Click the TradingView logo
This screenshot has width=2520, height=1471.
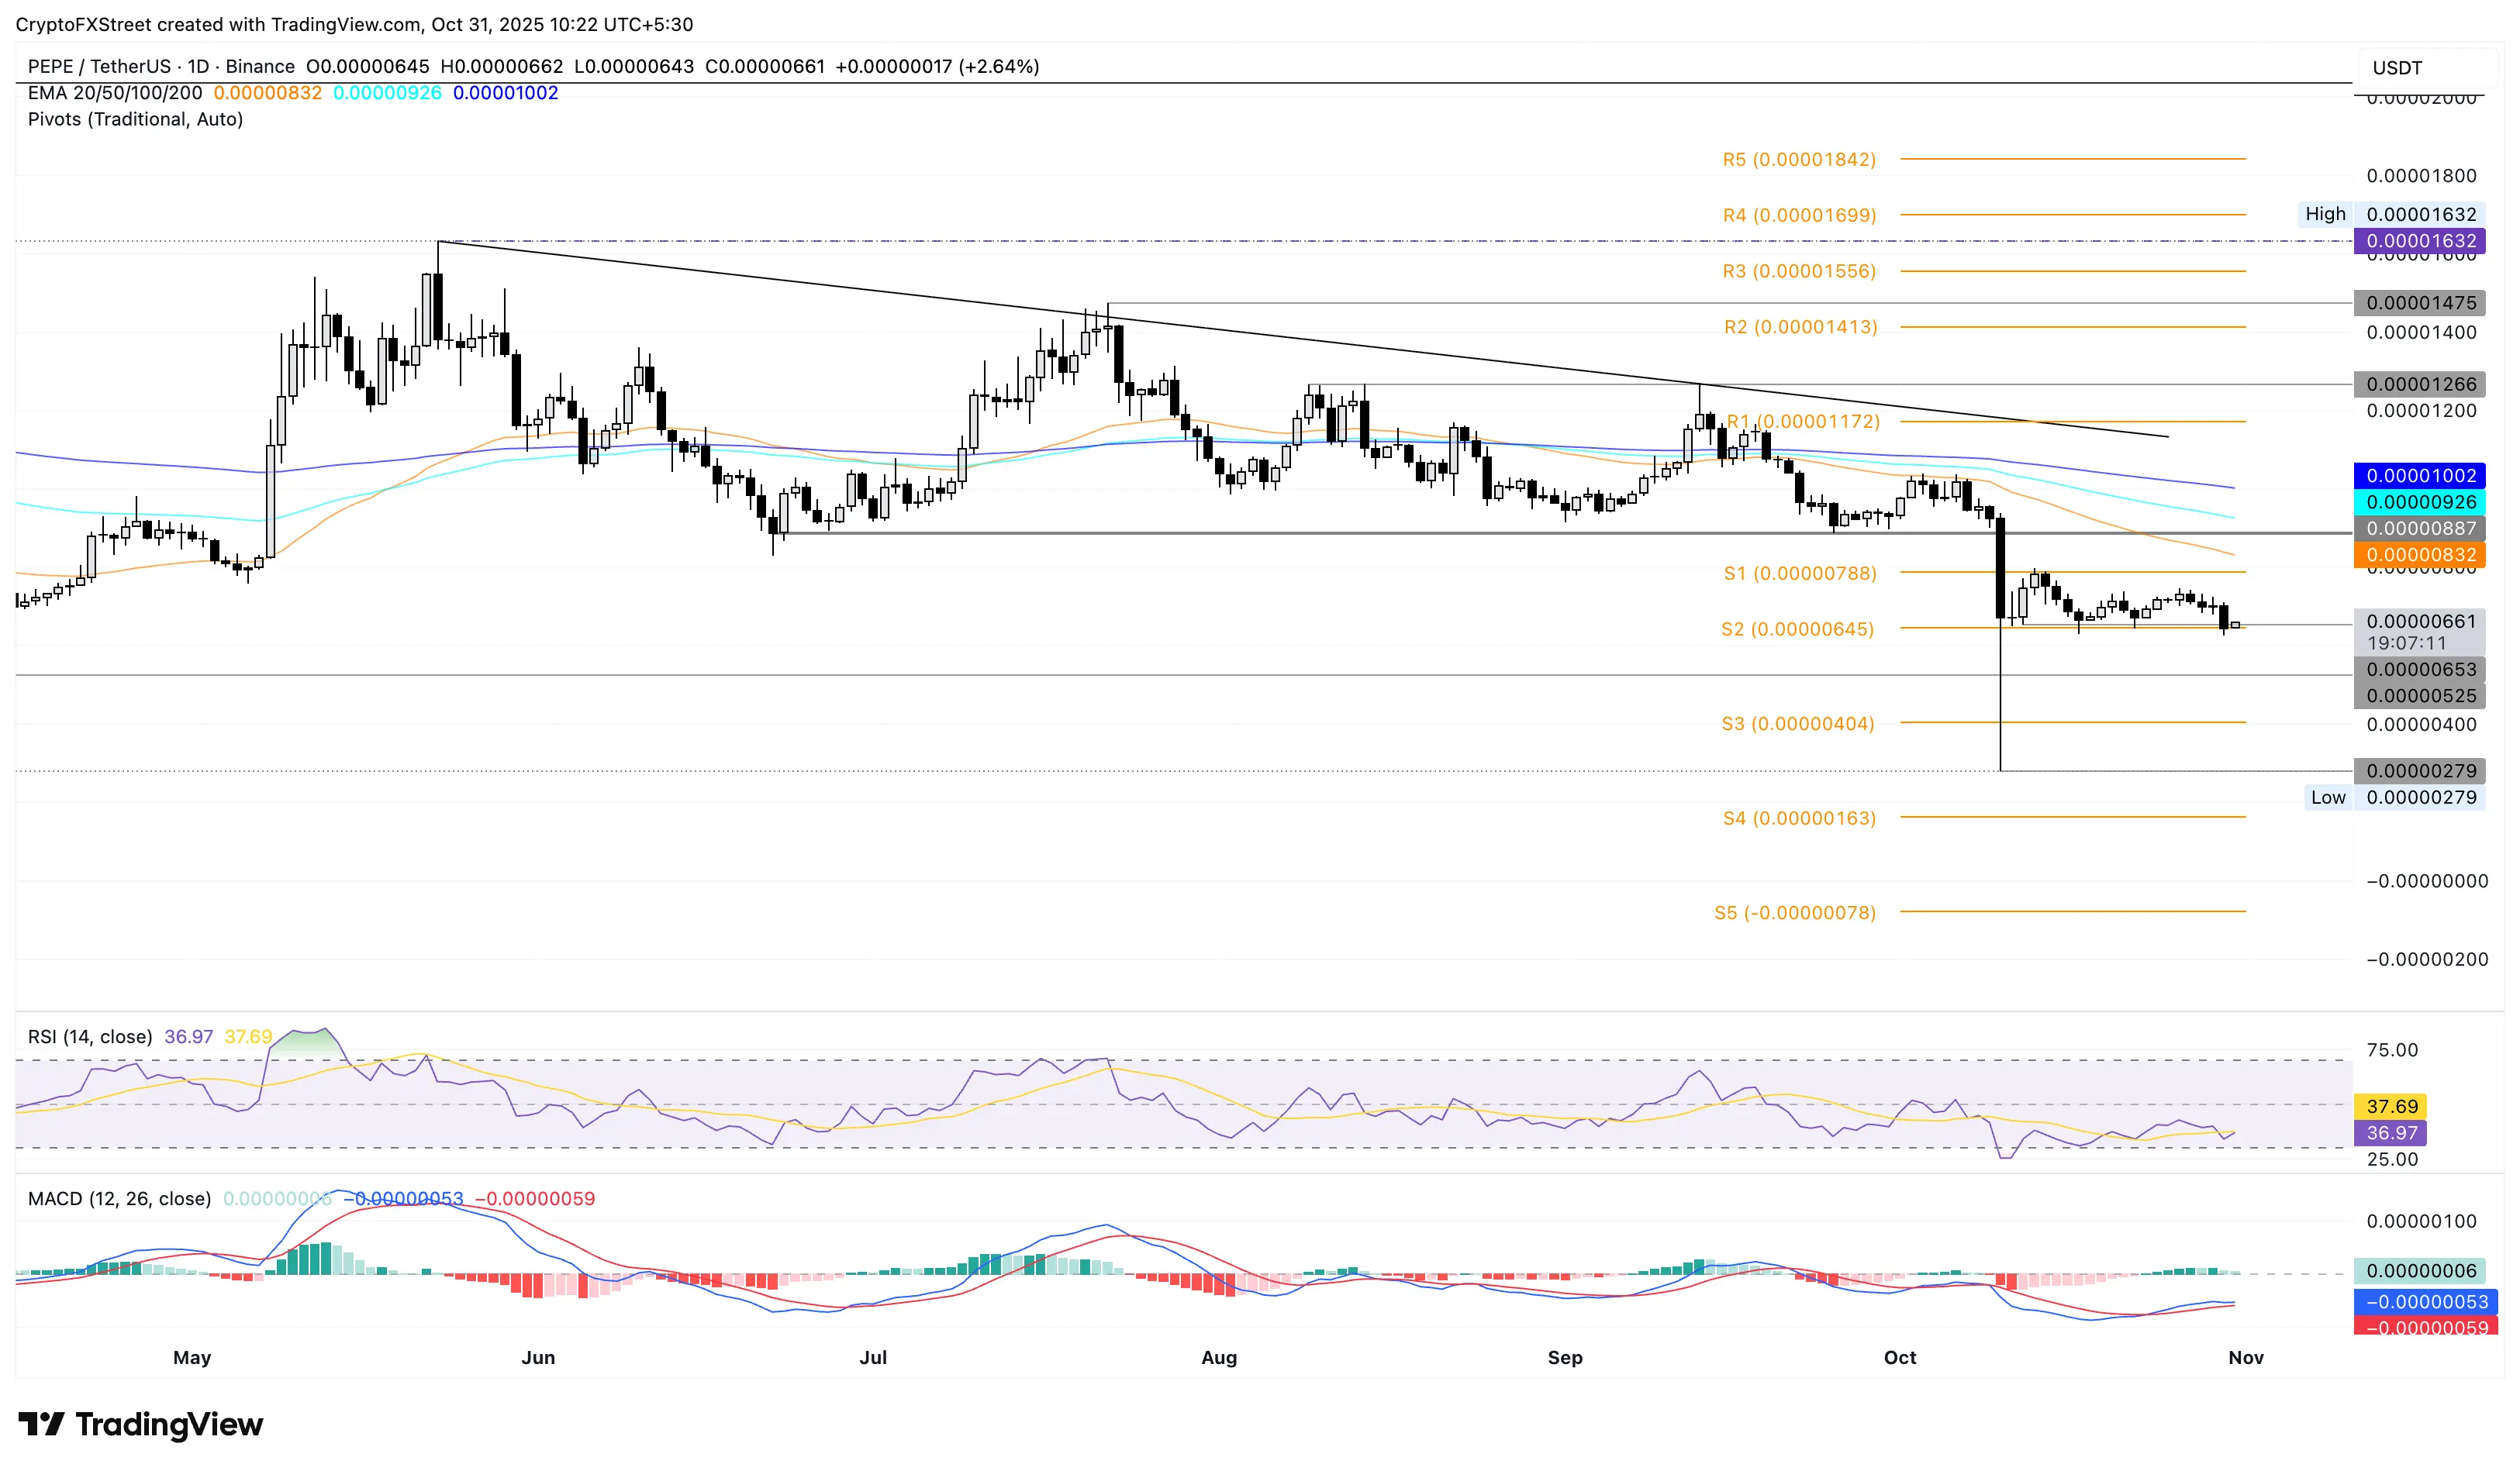point(140,1425)
